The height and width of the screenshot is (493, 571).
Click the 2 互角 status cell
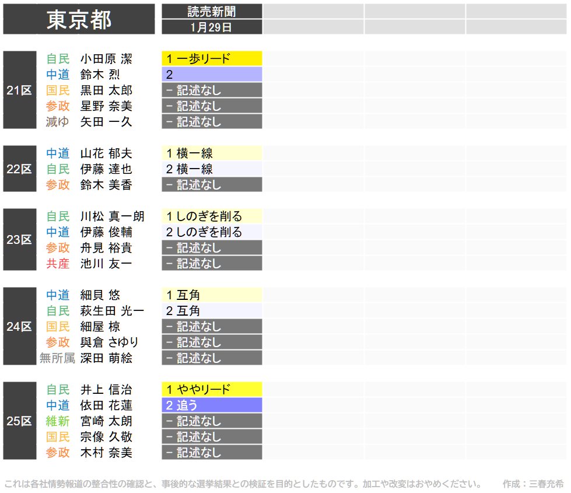[x=212, y=311]
